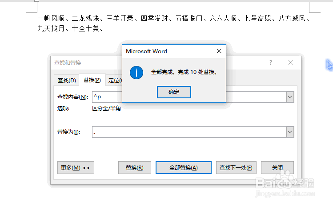Click the 更多(M) >> button
This screenshot has width=333, height=205.
[x=76, y=167]
